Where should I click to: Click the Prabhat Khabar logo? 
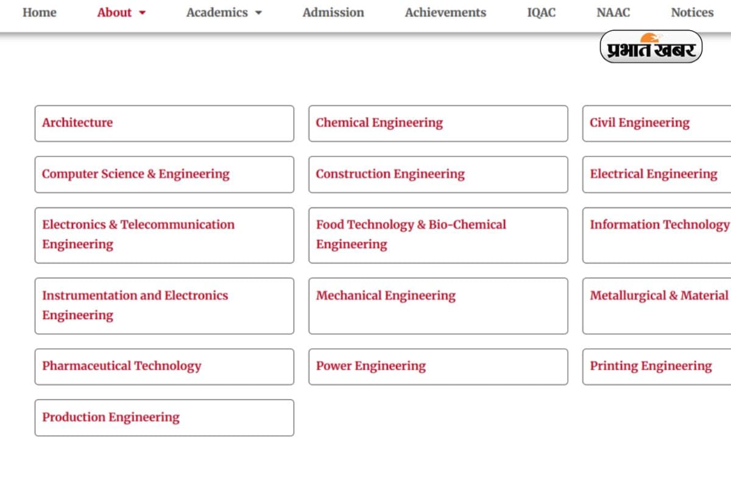(x=651, y=47)
